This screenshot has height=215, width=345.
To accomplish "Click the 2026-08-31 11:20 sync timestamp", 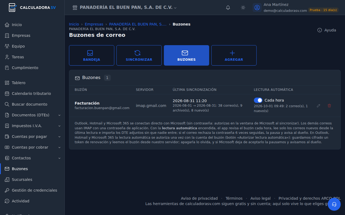I will tap(190, 101).
